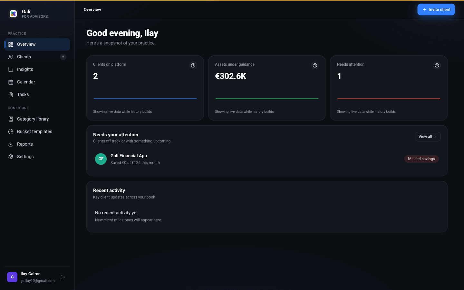Click the Clients count badge showing 2
The width and height of the screenshot is (464, 290).
click(x=63, y=57)
